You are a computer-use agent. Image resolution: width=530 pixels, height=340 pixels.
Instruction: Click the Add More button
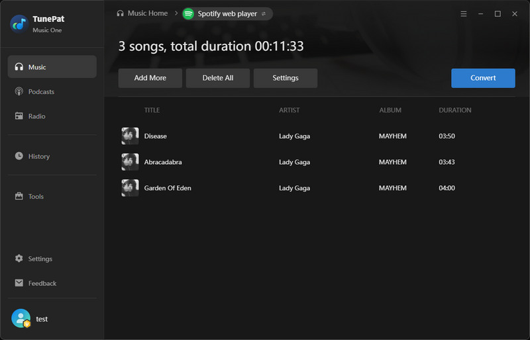click(x=150, y=78)
